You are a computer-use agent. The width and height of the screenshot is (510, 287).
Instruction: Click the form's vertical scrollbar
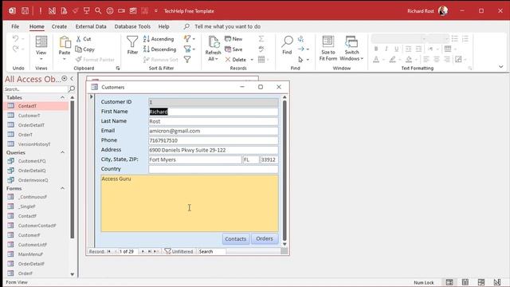(284, 171)
